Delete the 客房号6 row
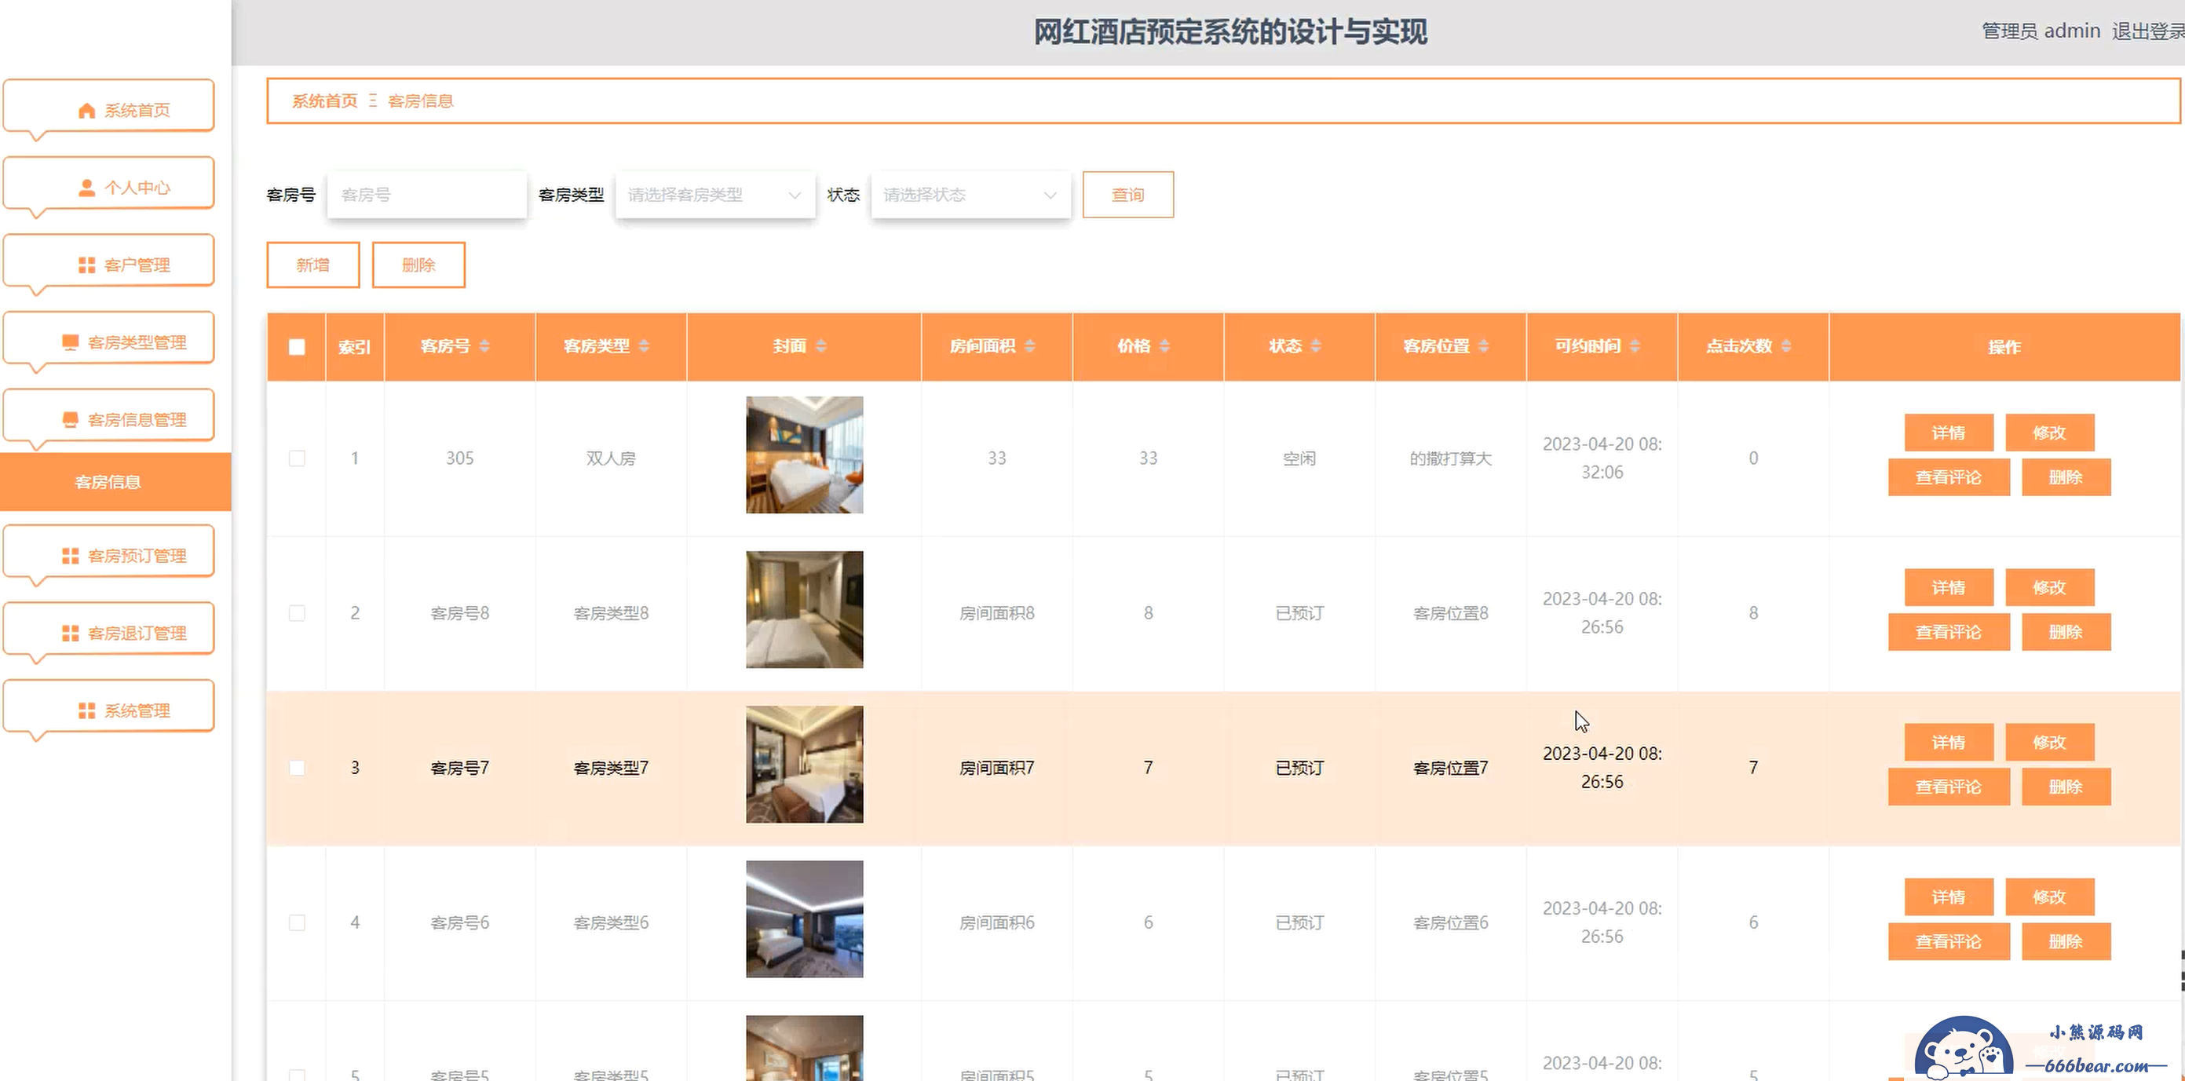This screenshot has width=2185, height=1081. (x=2066, y=941)
